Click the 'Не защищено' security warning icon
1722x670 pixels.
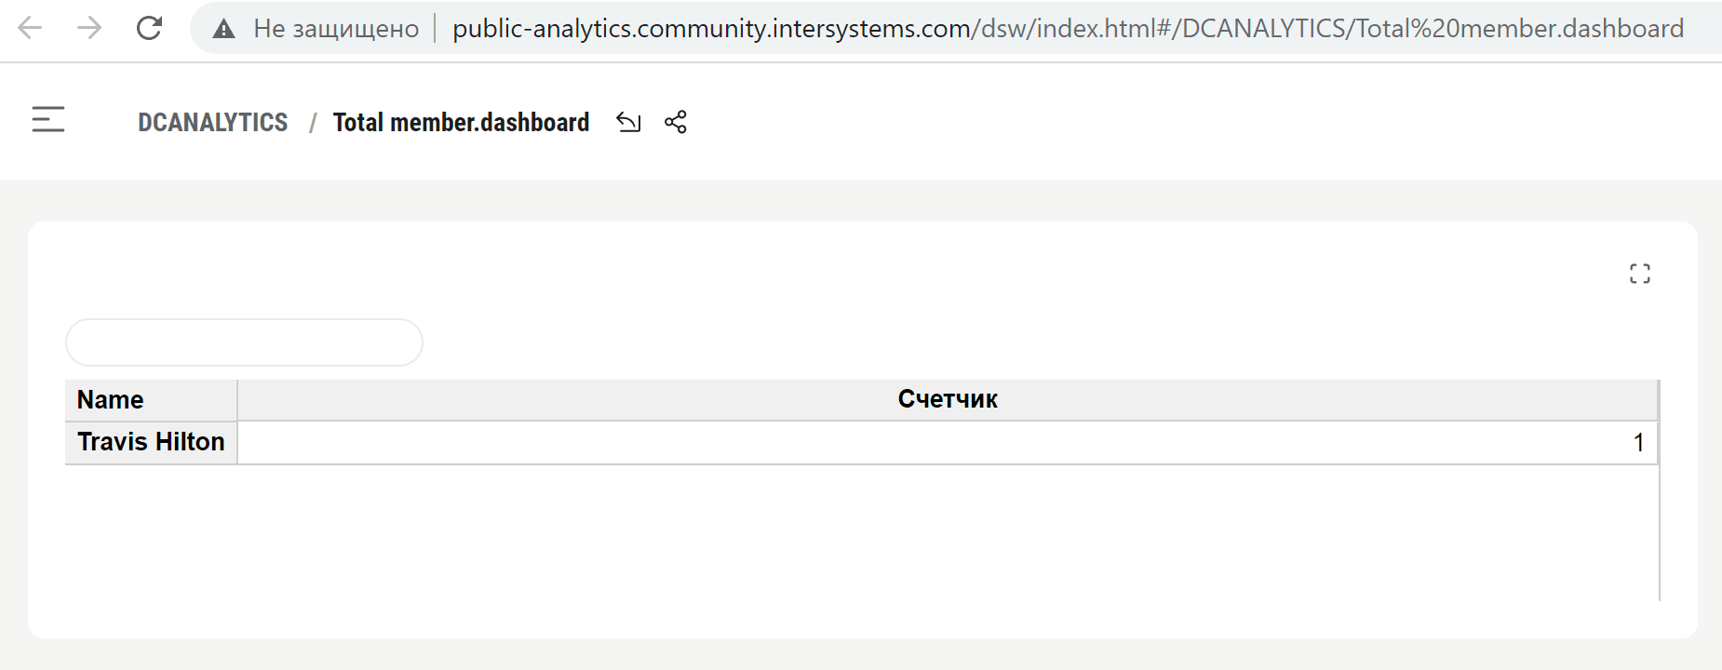[223, 28]
